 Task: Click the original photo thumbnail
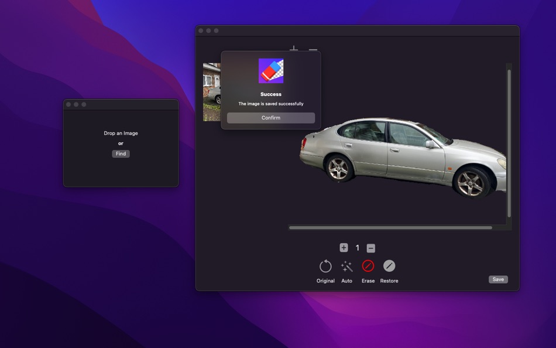pyautogui.click(x=212, y=92)
